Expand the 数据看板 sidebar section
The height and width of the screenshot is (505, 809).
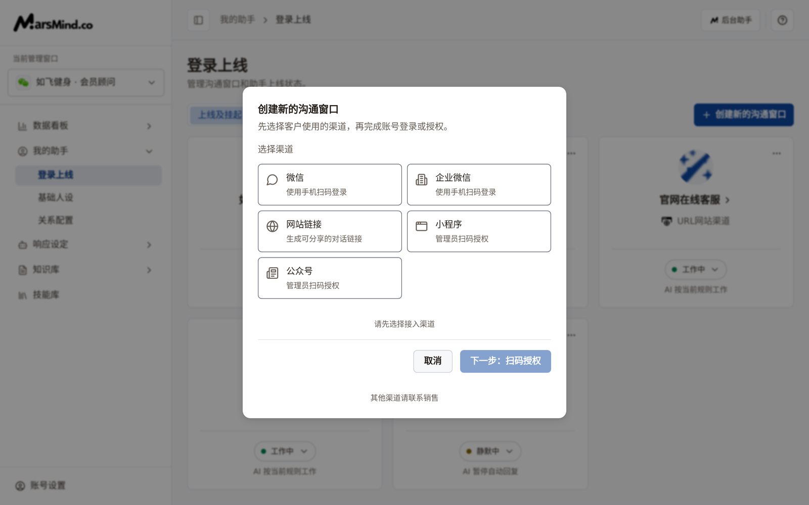(149, 126)
